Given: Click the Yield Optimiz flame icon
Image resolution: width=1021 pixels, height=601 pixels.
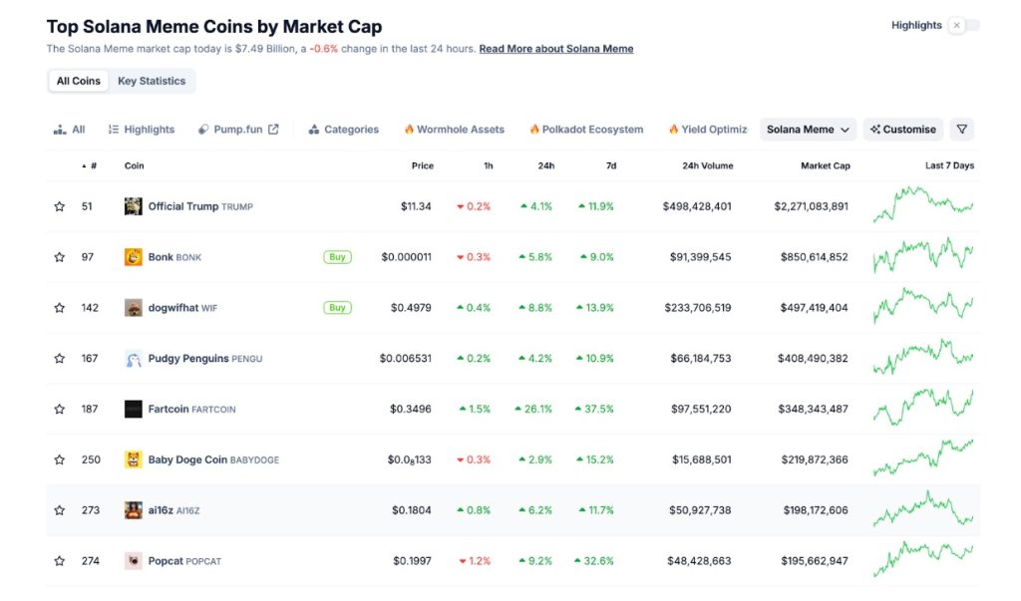Looking at the screenshot, I should (673, 129).
